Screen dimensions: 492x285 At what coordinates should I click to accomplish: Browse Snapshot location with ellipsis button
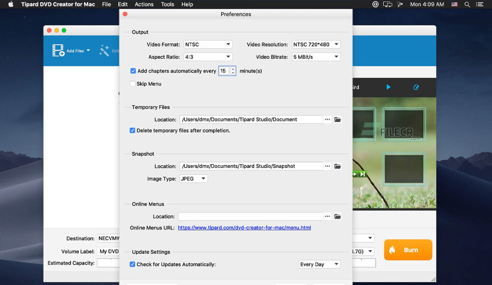pyautogui.click(x=327, y=167)
